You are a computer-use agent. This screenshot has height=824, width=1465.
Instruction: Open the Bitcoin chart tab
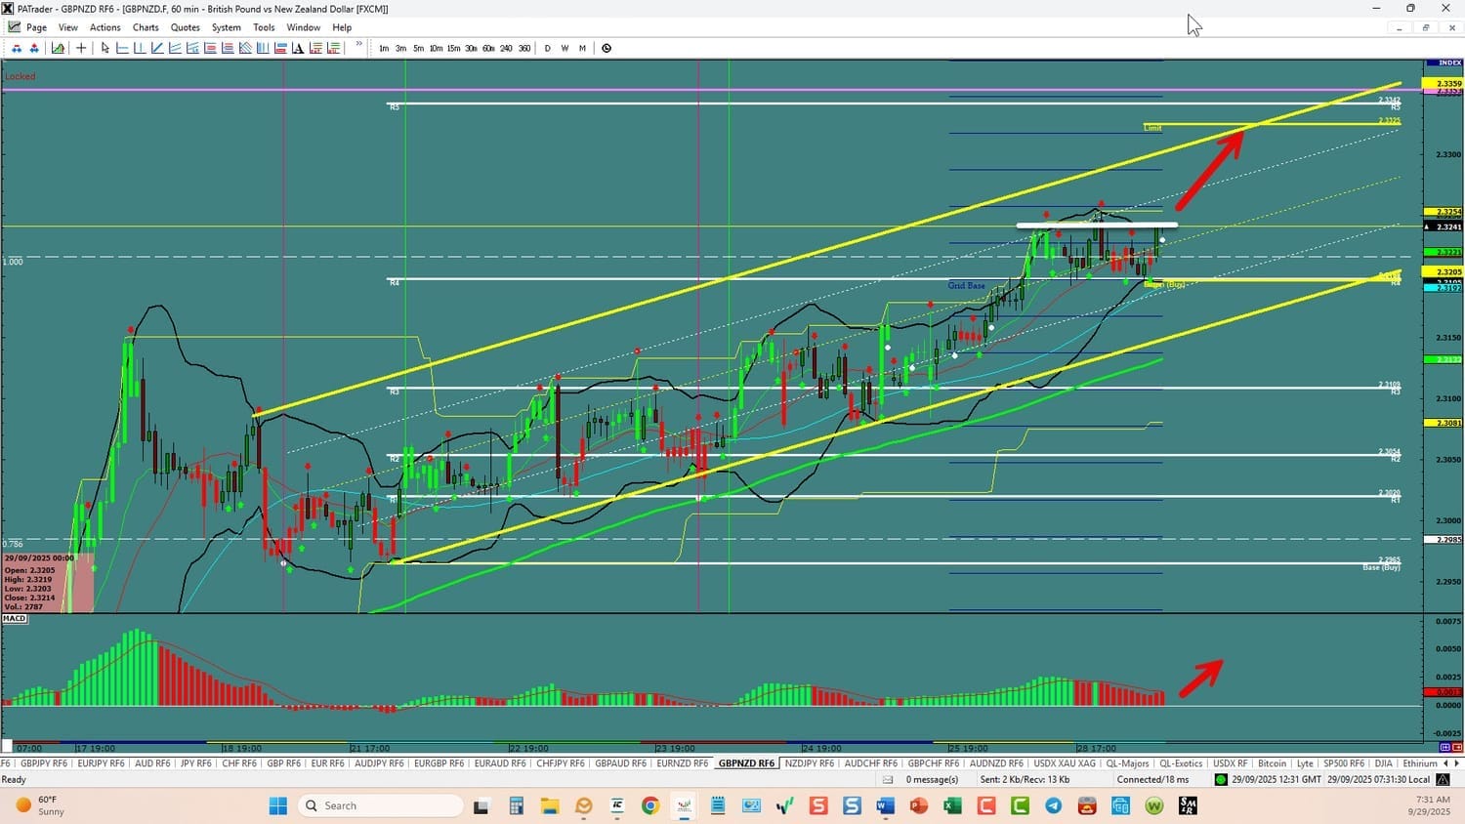(x=1273, y=763)
